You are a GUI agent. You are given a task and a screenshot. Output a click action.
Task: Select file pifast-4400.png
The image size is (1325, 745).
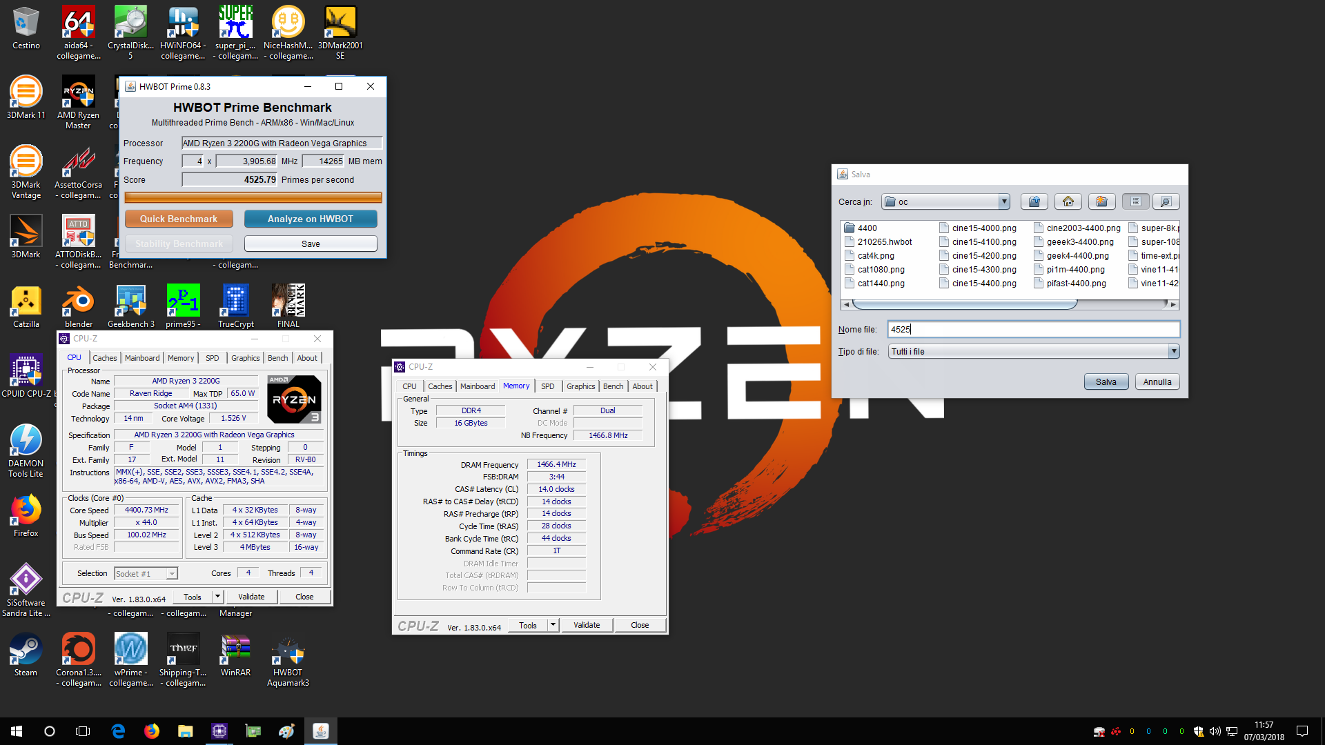1070,283
